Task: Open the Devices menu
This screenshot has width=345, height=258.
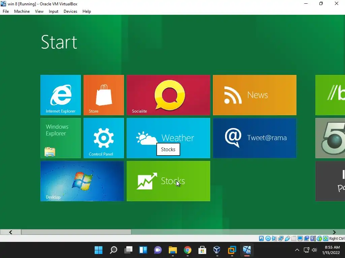Action: (70, 11)
